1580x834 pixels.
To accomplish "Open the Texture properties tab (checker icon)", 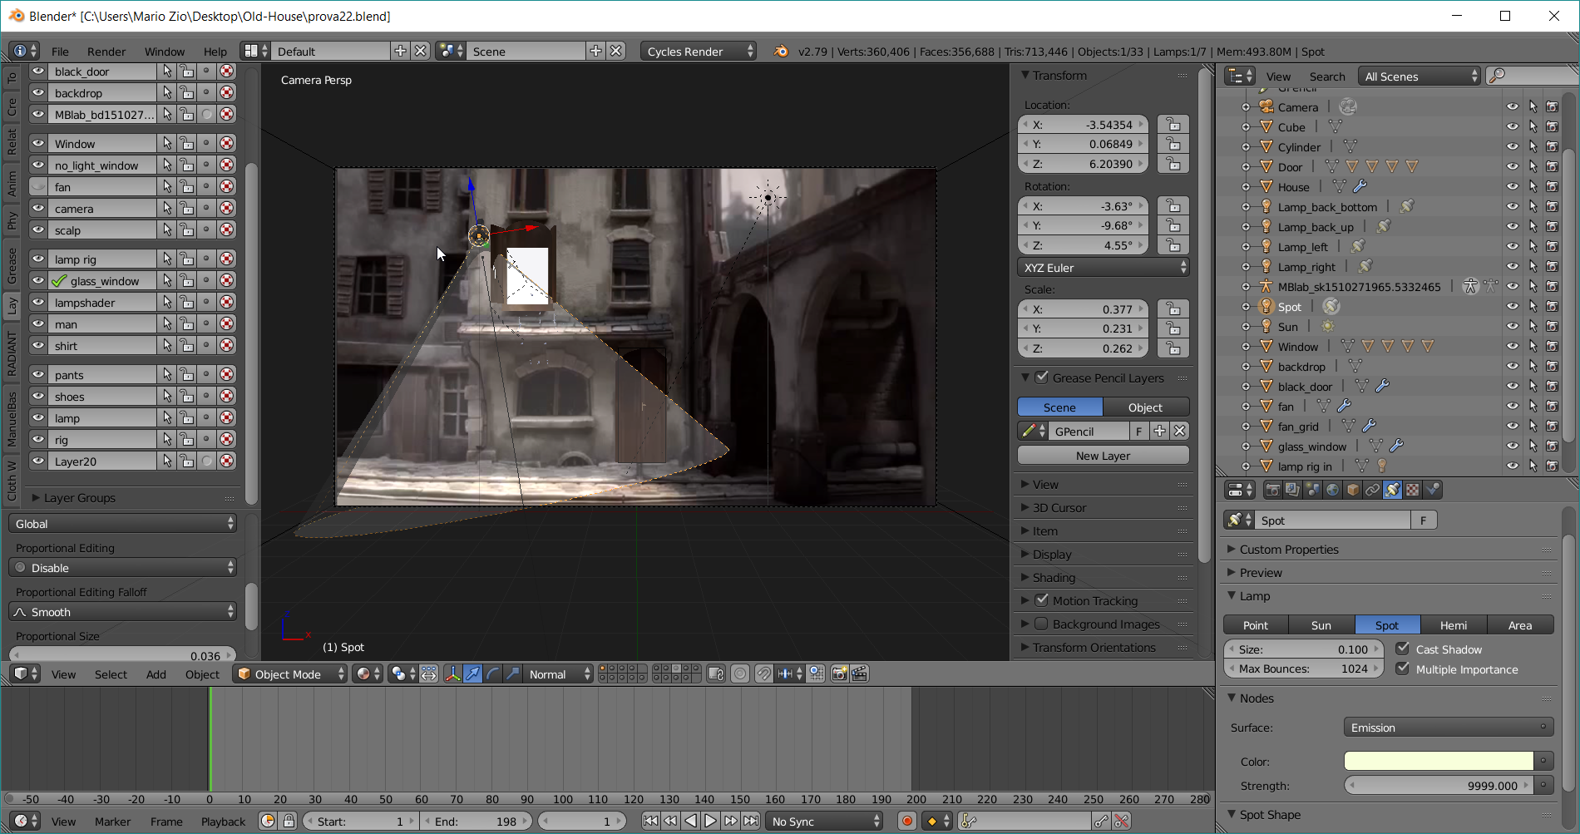I will pos(1412,490).
